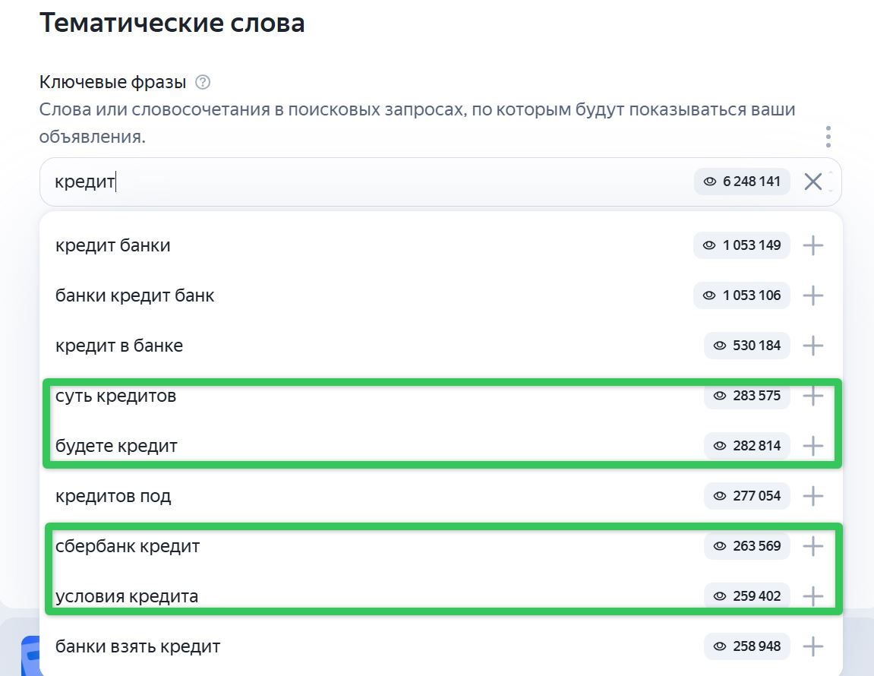Clear the 'кредит' search field with X
This screenshot has height=676, width=874.
812,182
